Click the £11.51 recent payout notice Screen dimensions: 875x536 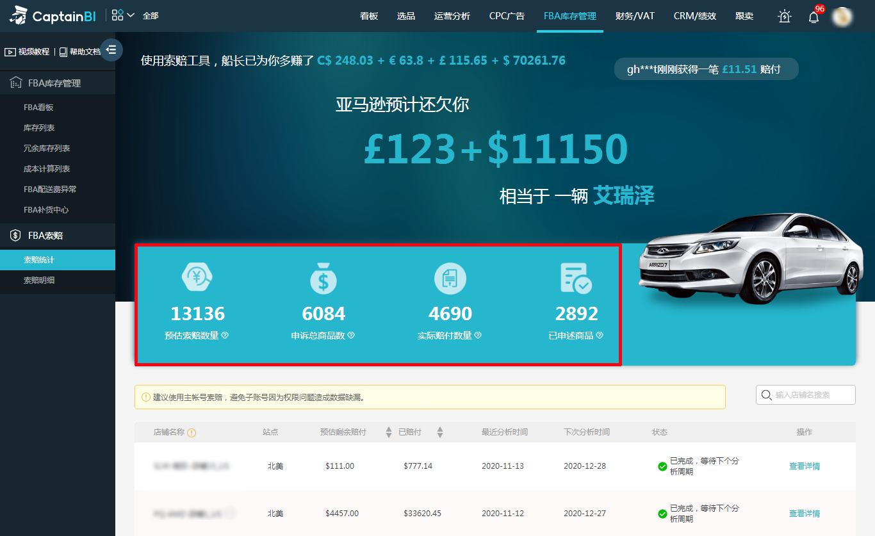(706, 69)
